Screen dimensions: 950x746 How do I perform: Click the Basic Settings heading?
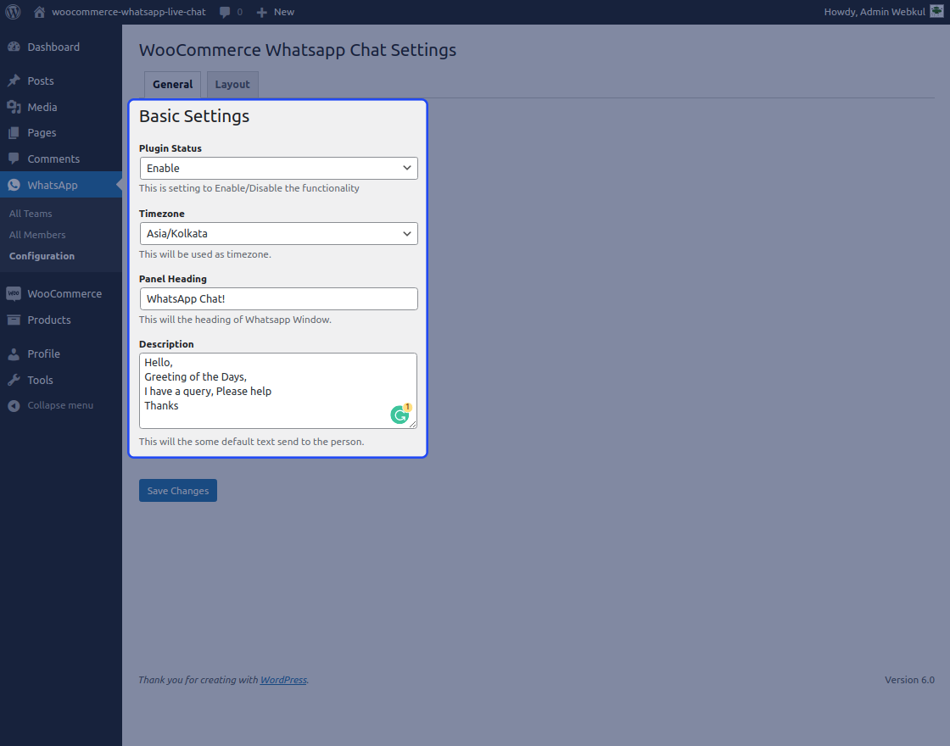click(194, 116)
